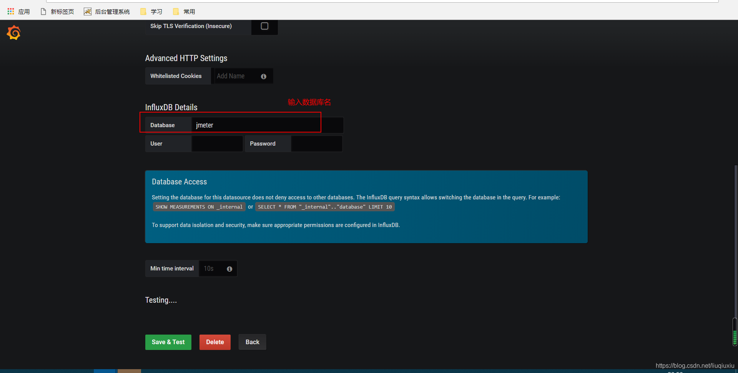Open the Grafana logo menu

click(13, 33)
